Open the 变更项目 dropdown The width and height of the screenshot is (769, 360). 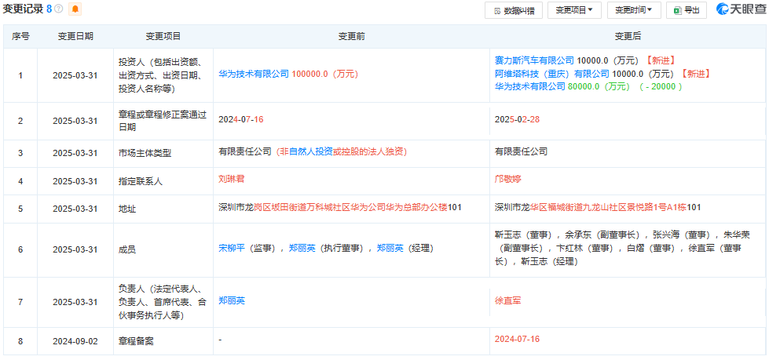click(574, 10)
